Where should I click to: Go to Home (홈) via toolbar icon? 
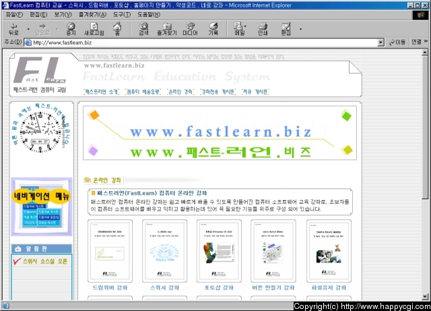[117, 29]
